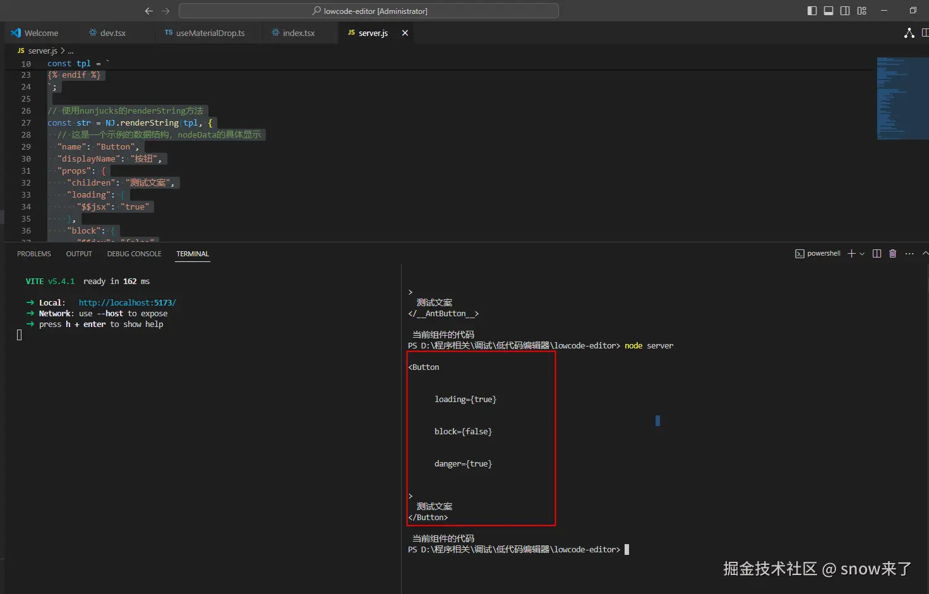
Task: Click the {% endif %} text on line 23
Action: (x=74, y=75)
